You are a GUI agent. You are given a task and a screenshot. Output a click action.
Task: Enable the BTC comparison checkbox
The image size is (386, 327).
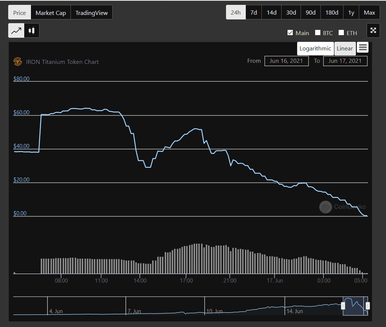[318, 33]
